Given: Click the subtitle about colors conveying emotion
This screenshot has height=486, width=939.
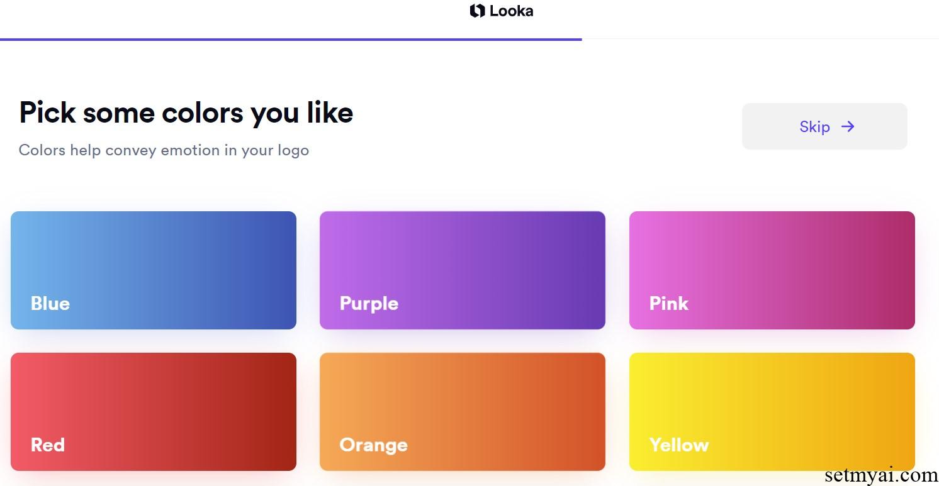Looking at the screenshot, I should point(164,150).
